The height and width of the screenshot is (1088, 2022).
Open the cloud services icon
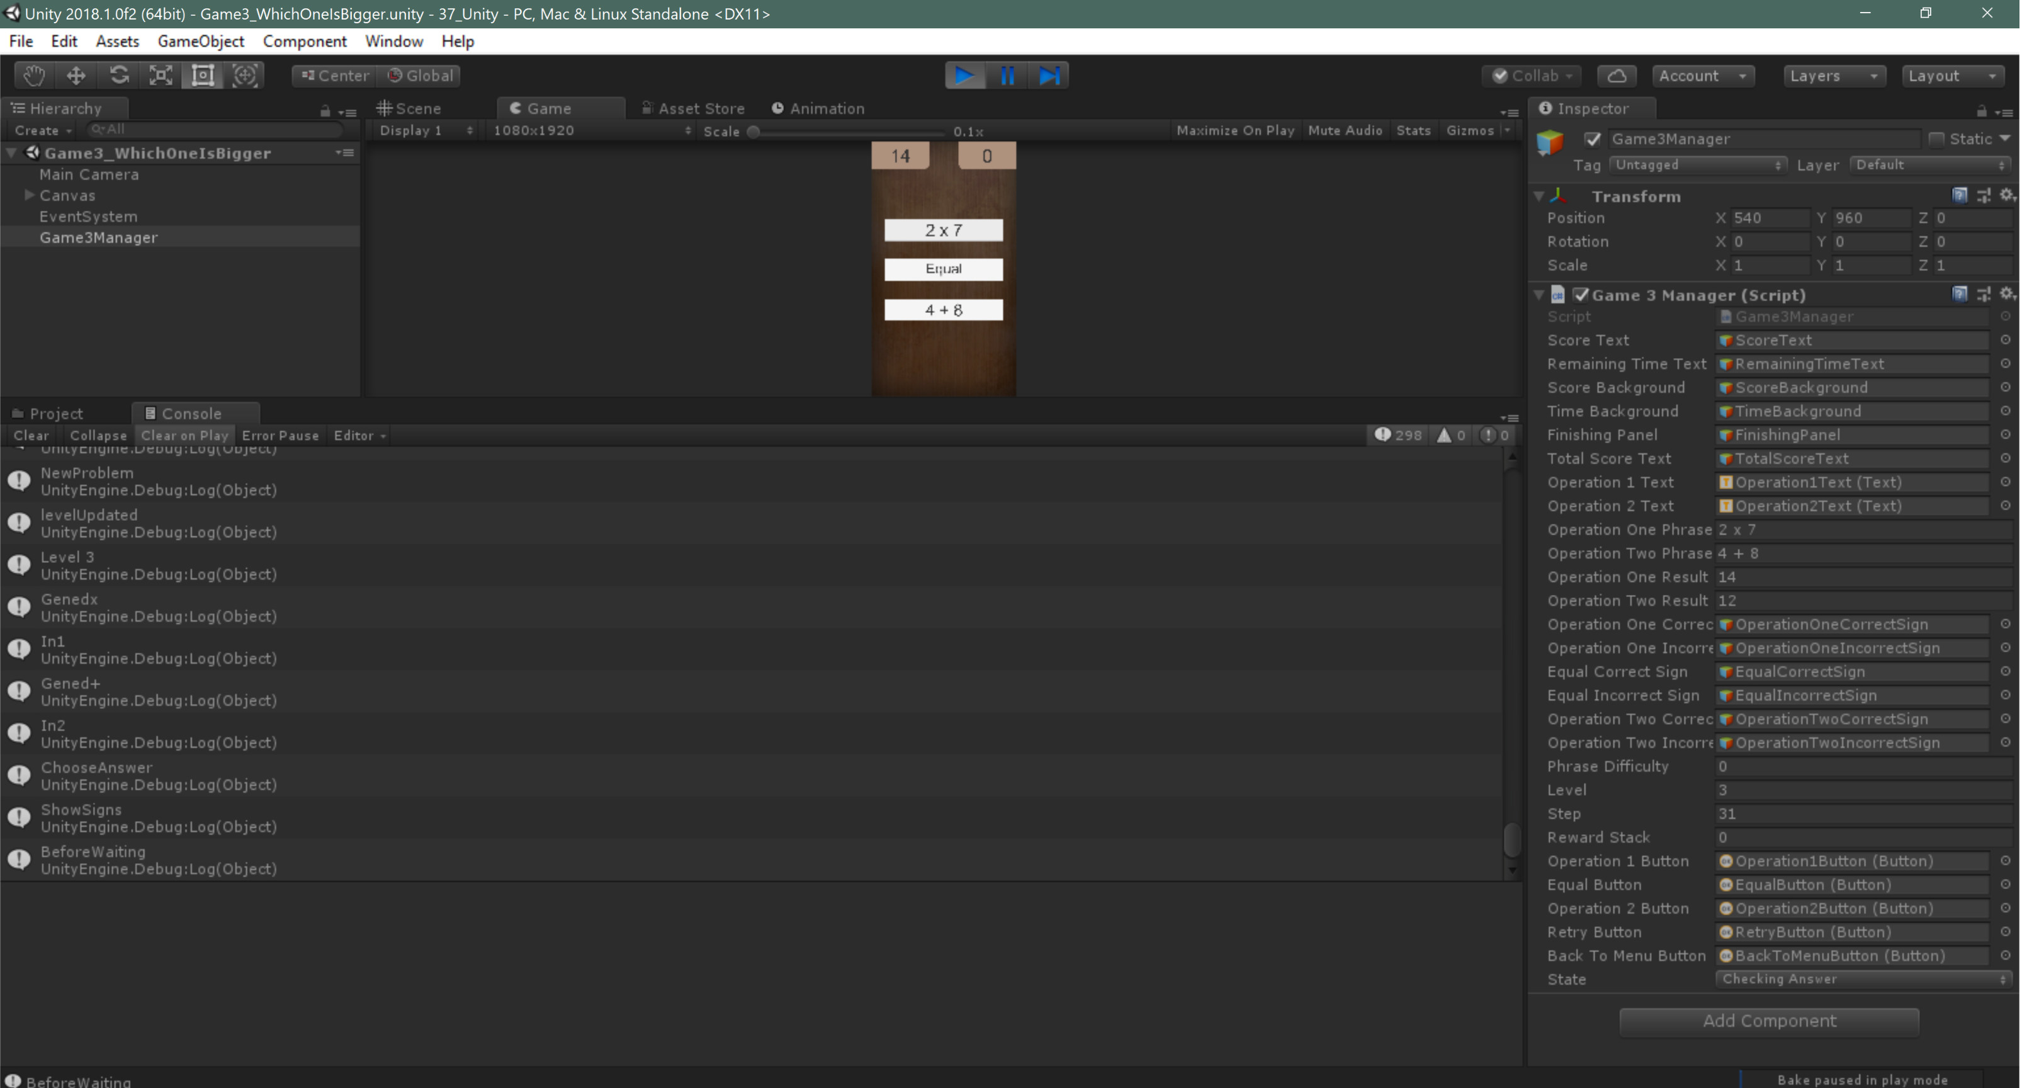[1616, 76]
